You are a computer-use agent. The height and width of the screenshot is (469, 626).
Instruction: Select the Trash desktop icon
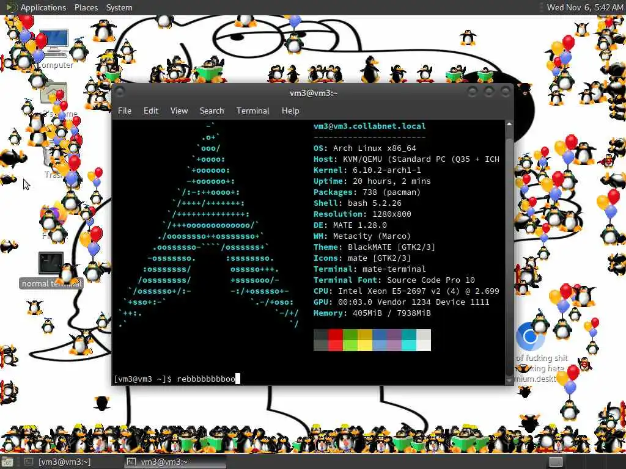54,161
